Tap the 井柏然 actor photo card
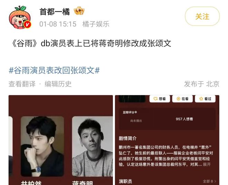228x185 pixels. tap(42, 146)
